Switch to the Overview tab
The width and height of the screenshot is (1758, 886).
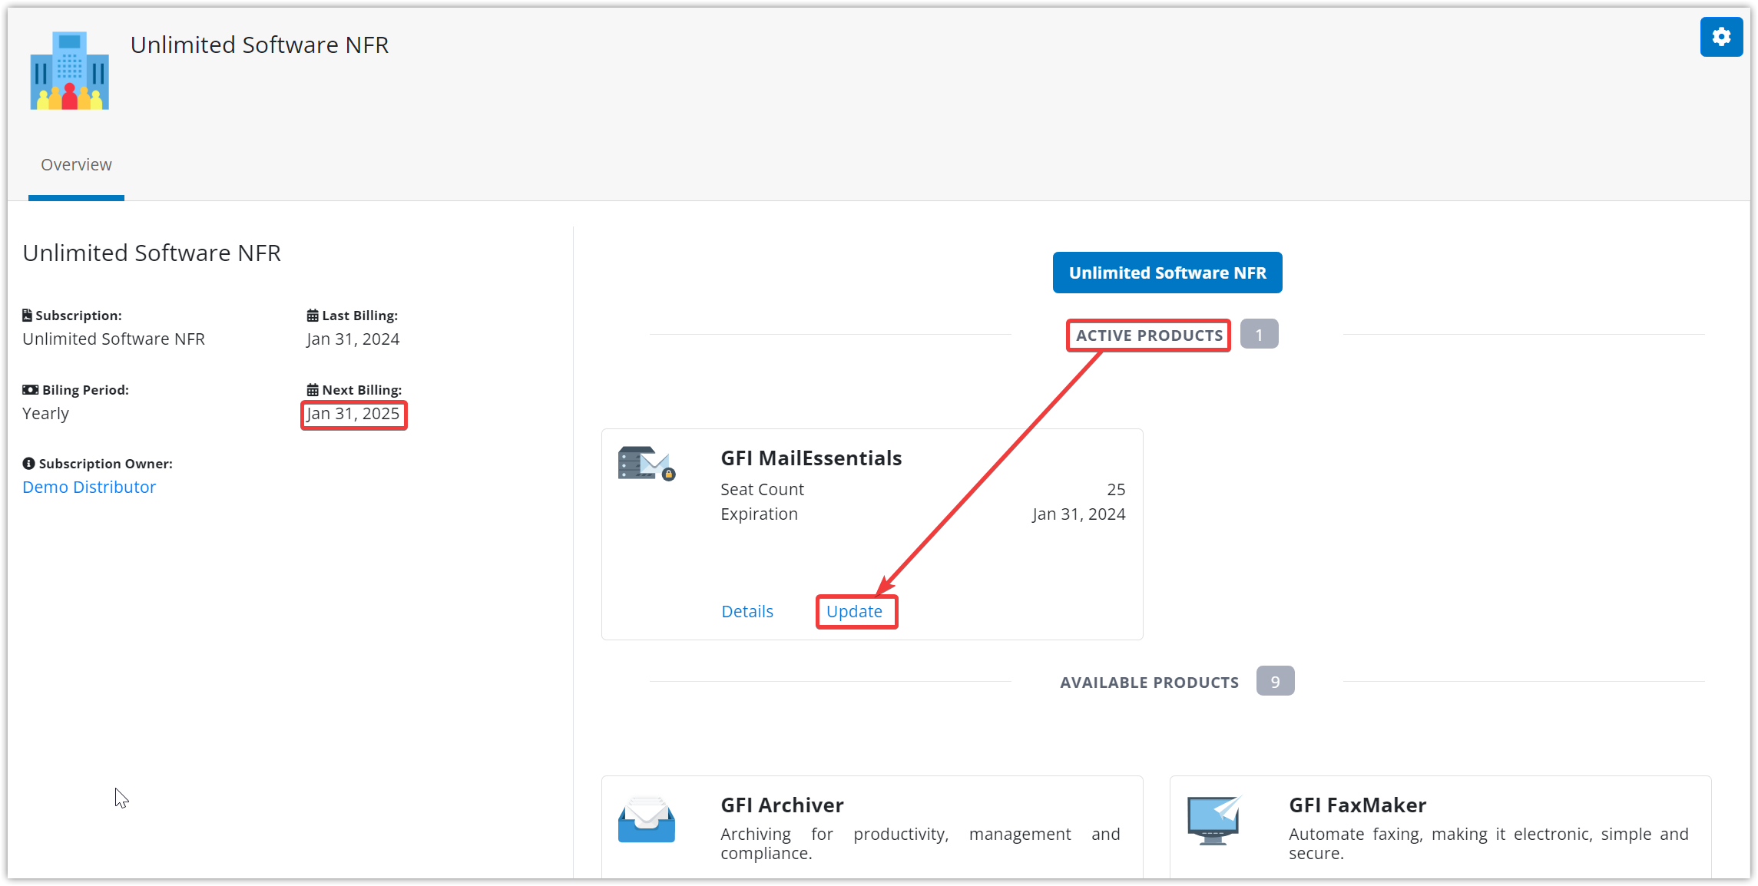pyautogui.click(x=76, y=164)
